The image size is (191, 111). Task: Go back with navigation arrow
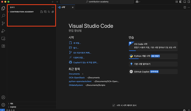tap(53, 2)
